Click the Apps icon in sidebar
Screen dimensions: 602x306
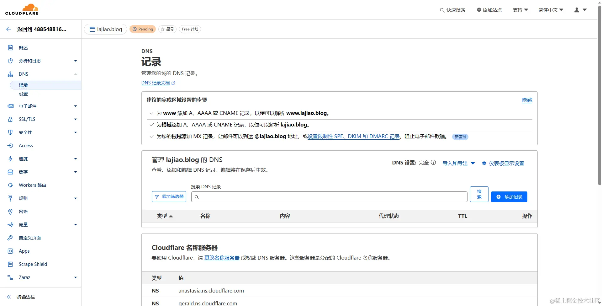pyautogui.click(x=10, y=251)
